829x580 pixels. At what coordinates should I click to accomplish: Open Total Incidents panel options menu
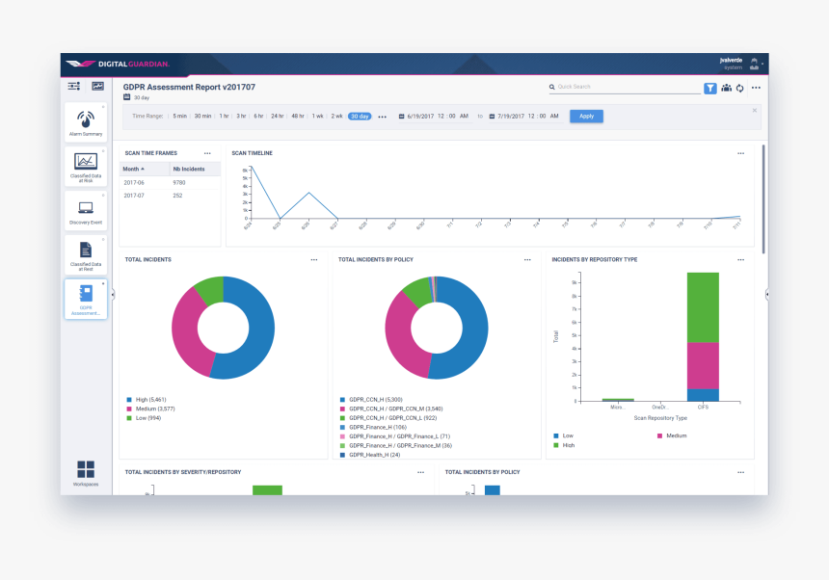(x=314, y=260)
